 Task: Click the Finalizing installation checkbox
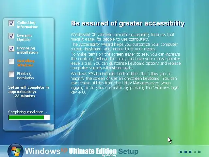[11, 74]
